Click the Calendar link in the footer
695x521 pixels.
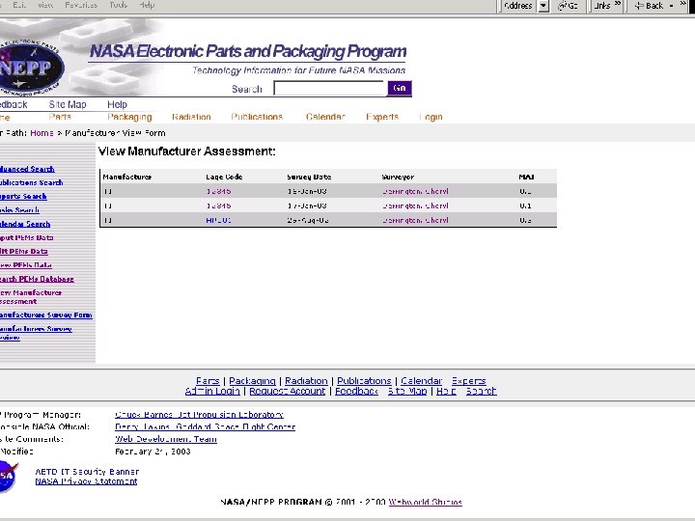(422, 381)
